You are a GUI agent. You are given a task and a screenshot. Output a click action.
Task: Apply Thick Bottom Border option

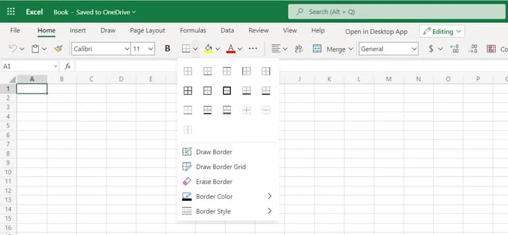(266, 91)
